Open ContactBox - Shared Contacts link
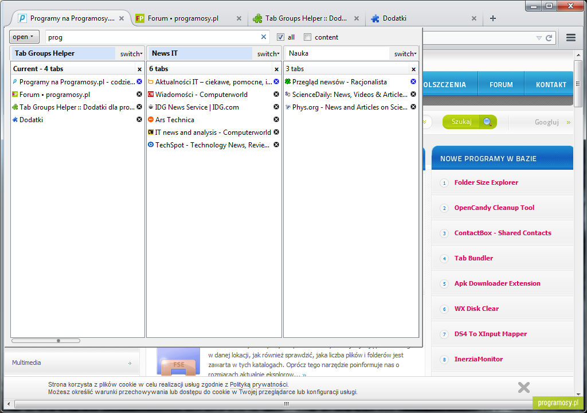Viewport: 587px width, 413px height. pos(503,233)
